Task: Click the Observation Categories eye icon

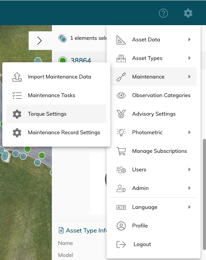Action: (x=121, y=95)
